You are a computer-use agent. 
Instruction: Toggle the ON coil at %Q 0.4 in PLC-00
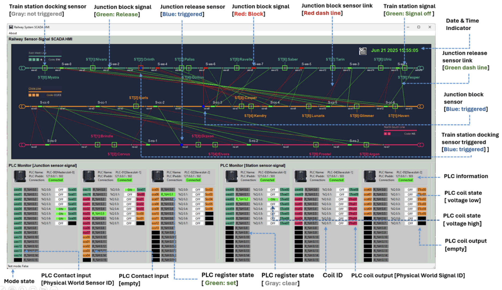click(61, 209)
